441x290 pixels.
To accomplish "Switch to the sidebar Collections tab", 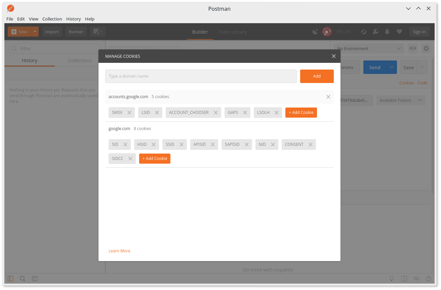I will tap(80, 60).
